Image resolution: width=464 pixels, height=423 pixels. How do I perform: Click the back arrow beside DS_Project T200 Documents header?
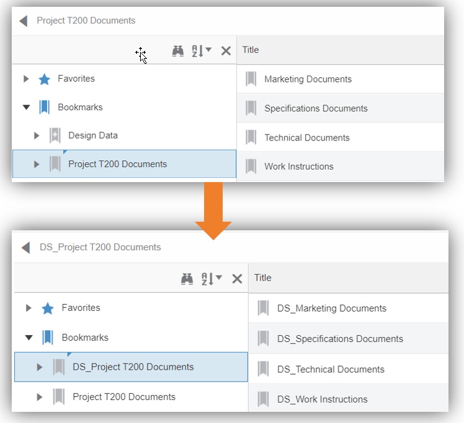click(25, 248)
